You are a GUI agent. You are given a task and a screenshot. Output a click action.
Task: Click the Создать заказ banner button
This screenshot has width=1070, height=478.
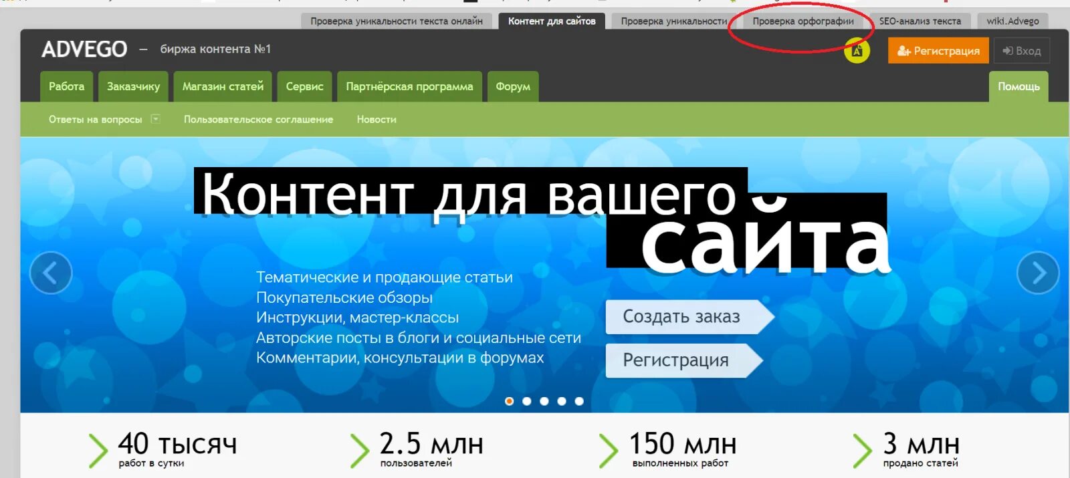pos(689,317)
